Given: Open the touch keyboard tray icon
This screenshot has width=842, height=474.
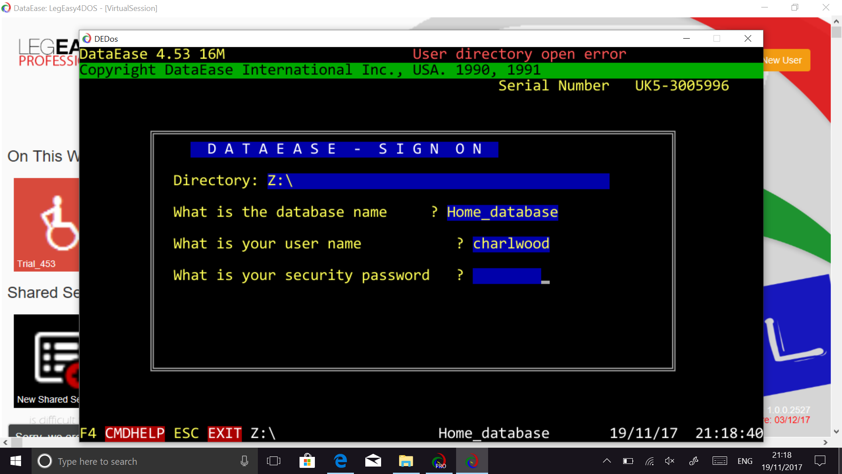Looking at the screenshot, I should tap(720, 461).
